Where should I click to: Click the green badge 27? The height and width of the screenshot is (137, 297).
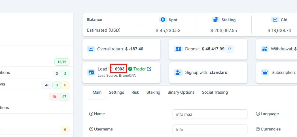64,97
